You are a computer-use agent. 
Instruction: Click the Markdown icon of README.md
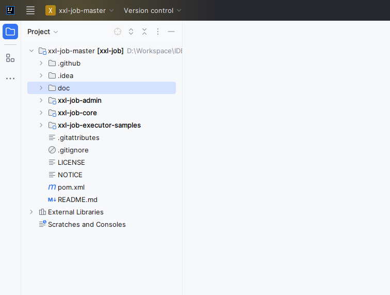click(52, 199)
